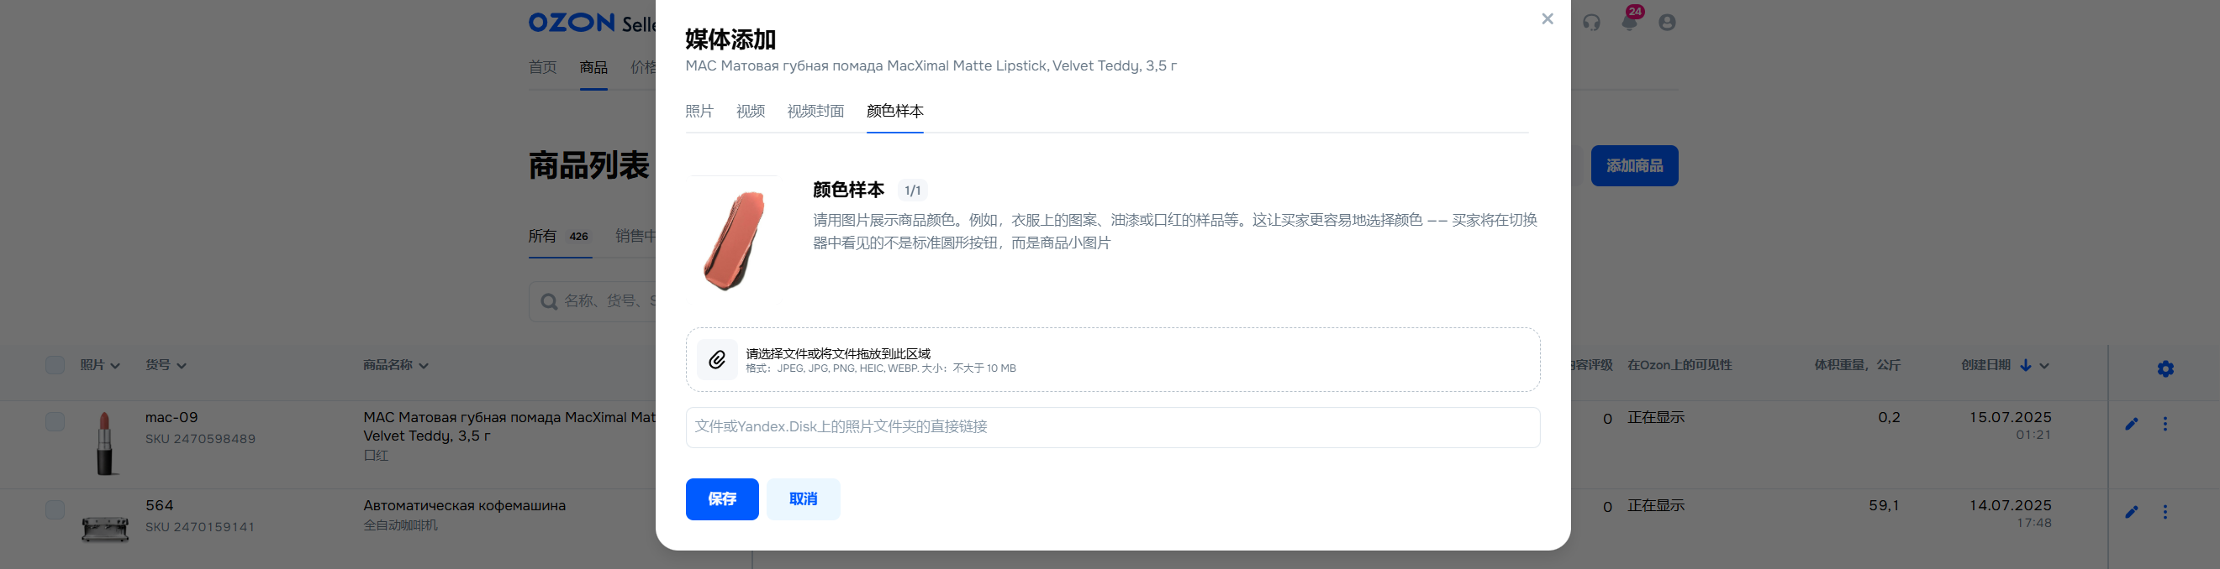The height and width of the screenshot is (569, 2220).
Task: Click the 564 coffee machine thumbnail
Action: pyautogui.click(x=105, y=528)
